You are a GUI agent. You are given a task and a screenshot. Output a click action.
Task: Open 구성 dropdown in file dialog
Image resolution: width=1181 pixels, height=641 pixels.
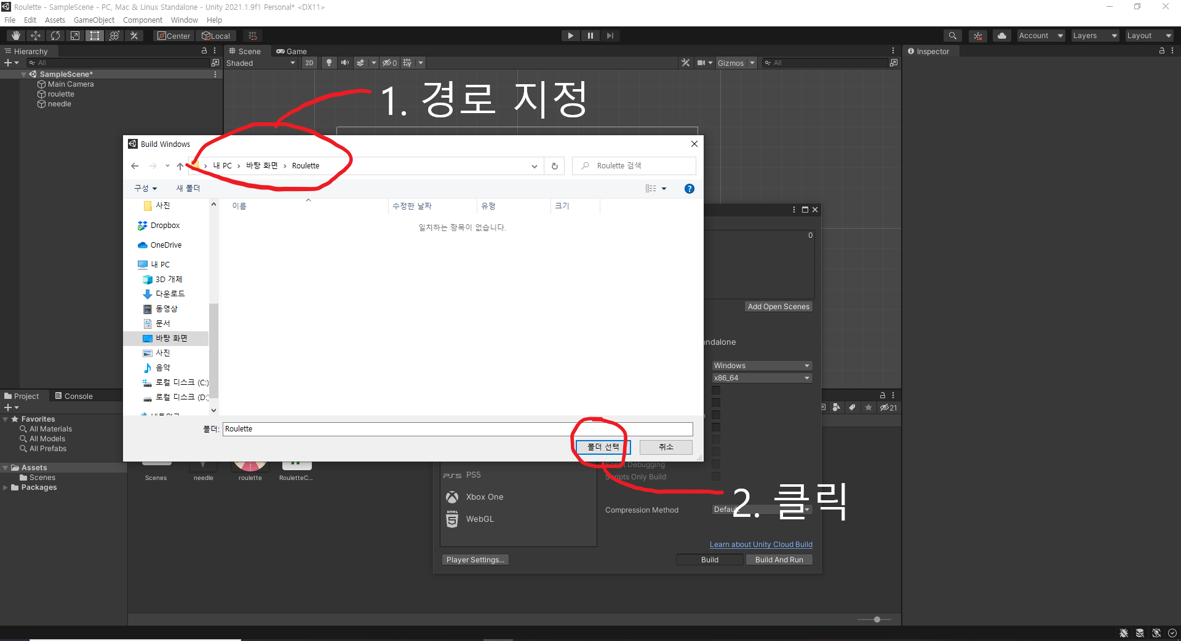pyautogui.click(x=146, y=189)
